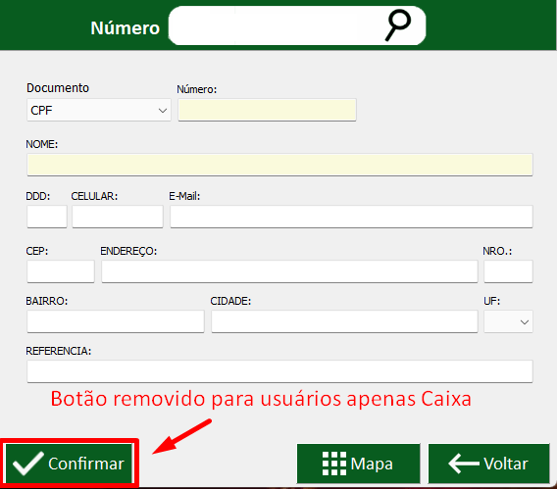Focus the top Número search field

point(278,25)
